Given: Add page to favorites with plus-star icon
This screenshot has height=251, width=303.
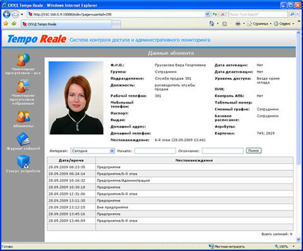Looking at the screenshot, I should [14, 23].
